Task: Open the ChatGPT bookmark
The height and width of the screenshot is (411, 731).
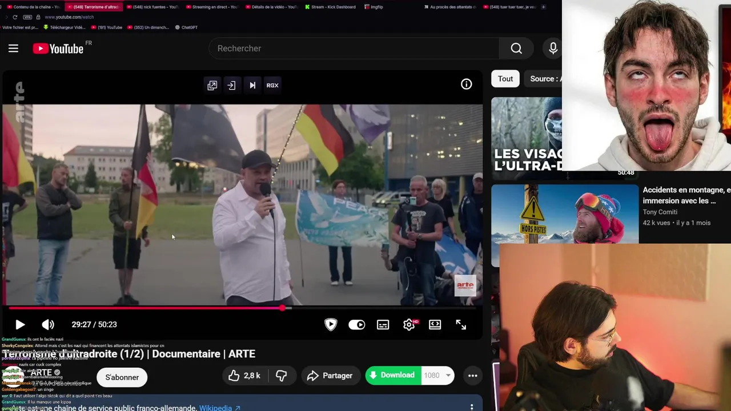Action: click(186, 27)
